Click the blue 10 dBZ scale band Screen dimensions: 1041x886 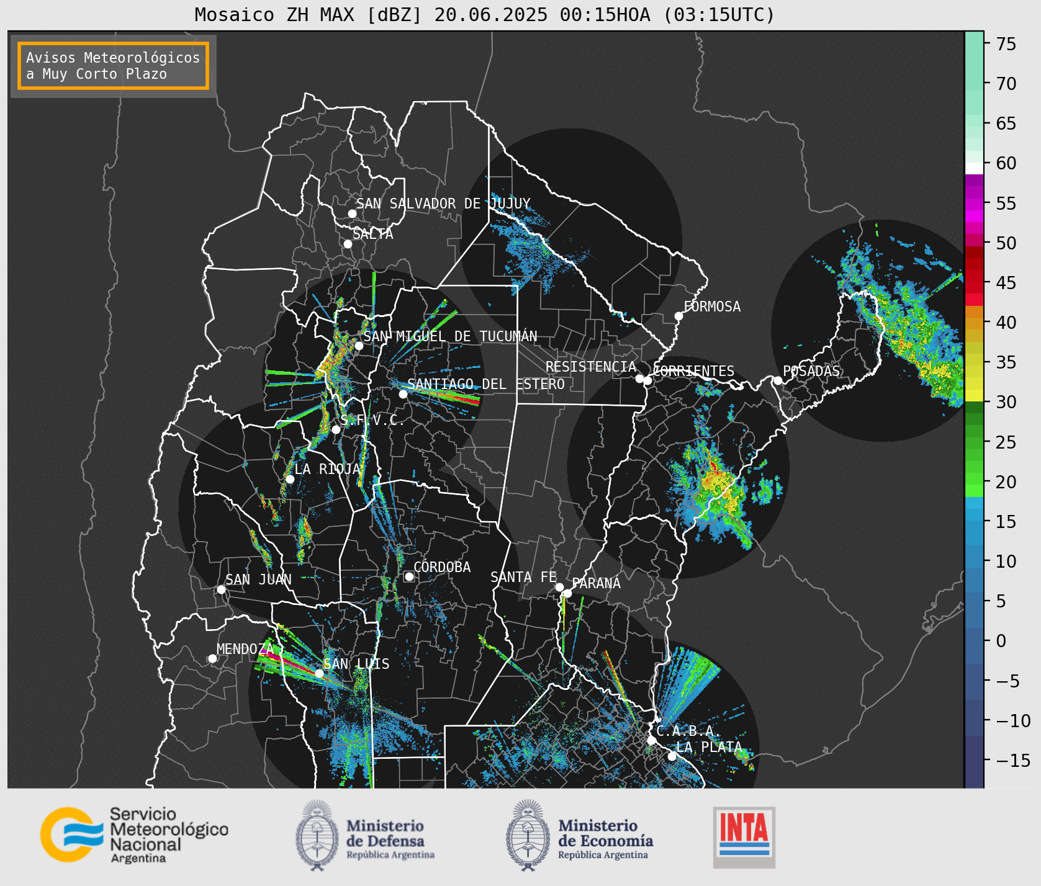(974, 557)
